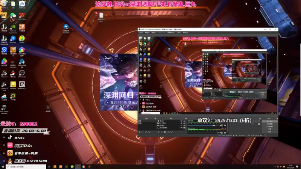The image size is (301, 169).
Task: Open the Baidu Netdisk desktop icon
Action: 22,5
